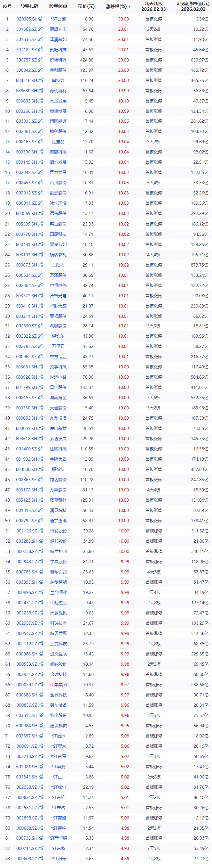This screenshot has height=864, width=212.
Task: Show chart icon for 603806.SH
Action: pos(41,469)
